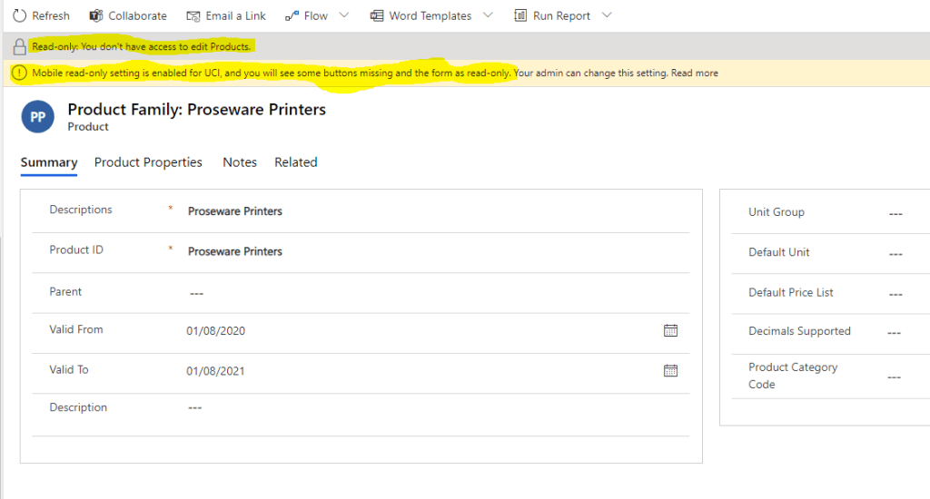Open the Valid To calendar picker
Image resolution: width=930 pixels, height=499 pixels.
(670, 370)
